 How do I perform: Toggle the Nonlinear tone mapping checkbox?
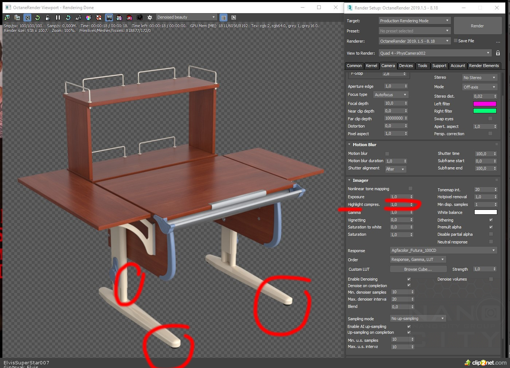(410, 189)
